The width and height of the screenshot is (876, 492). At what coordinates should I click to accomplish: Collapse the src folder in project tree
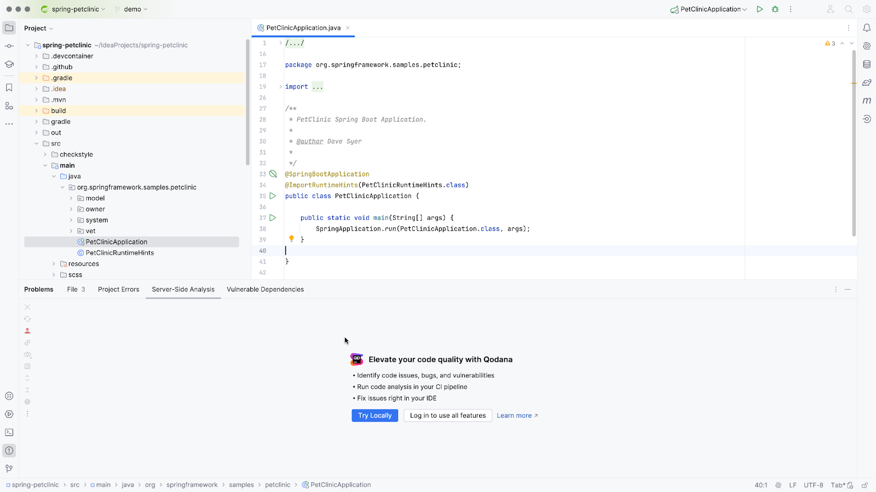click(37, 144)
